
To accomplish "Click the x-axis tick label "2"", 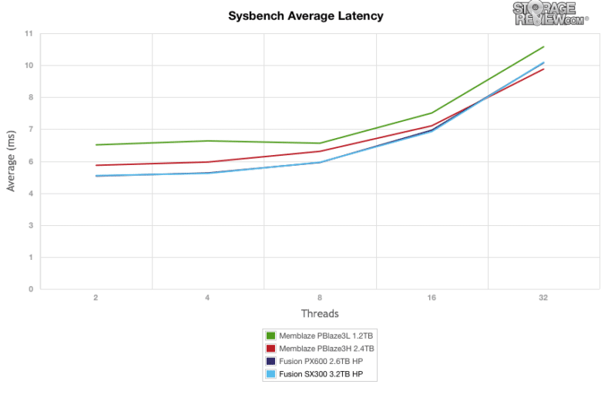I will tap(96, 298).
